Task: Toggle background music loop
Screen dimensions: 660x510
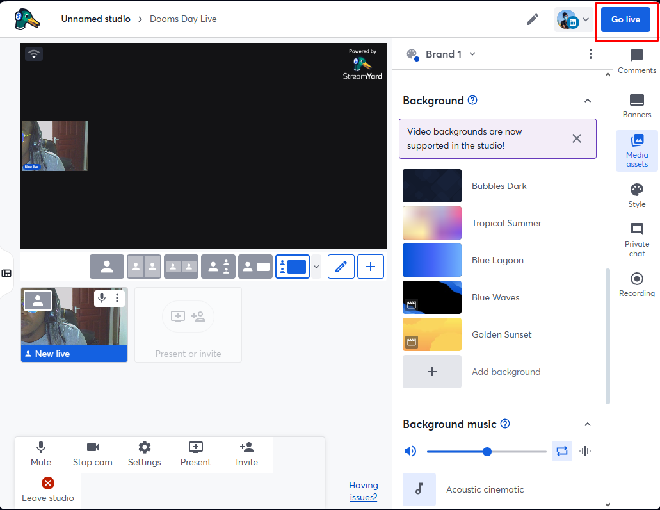Action: [x=562, y=452]
